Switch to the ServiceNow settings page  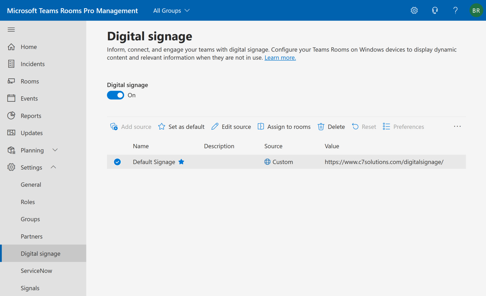click(x=36, y=270)
